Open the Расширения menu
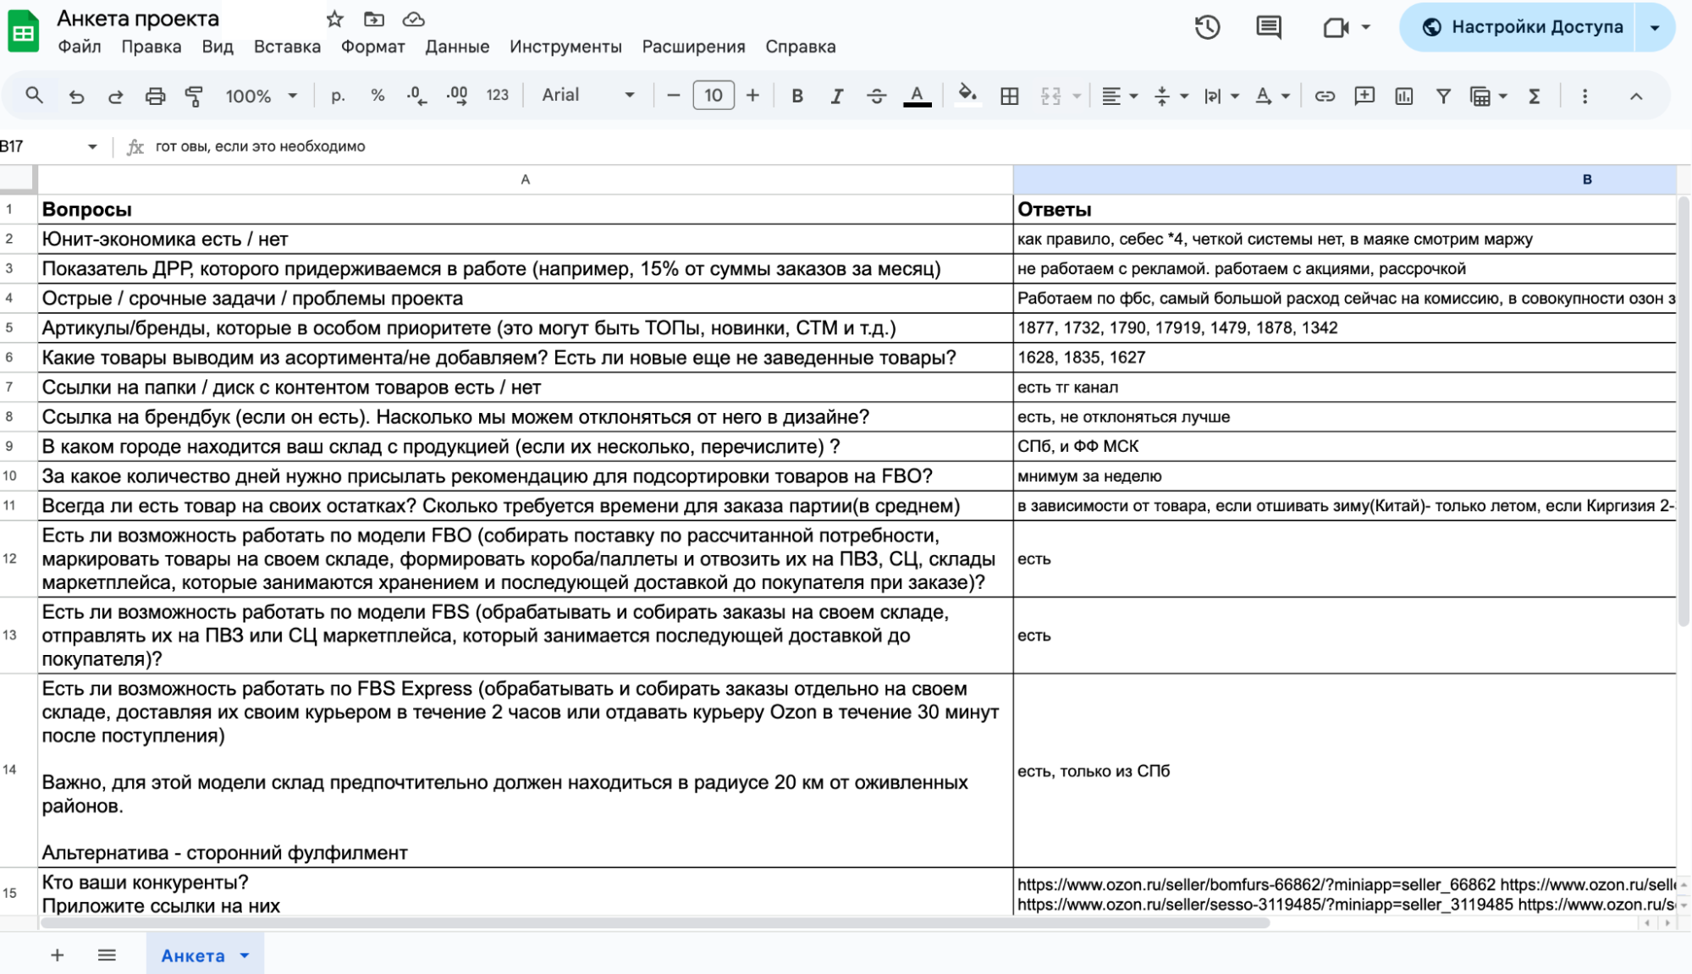Screen dimensions: 1692x974 [693, 47]
